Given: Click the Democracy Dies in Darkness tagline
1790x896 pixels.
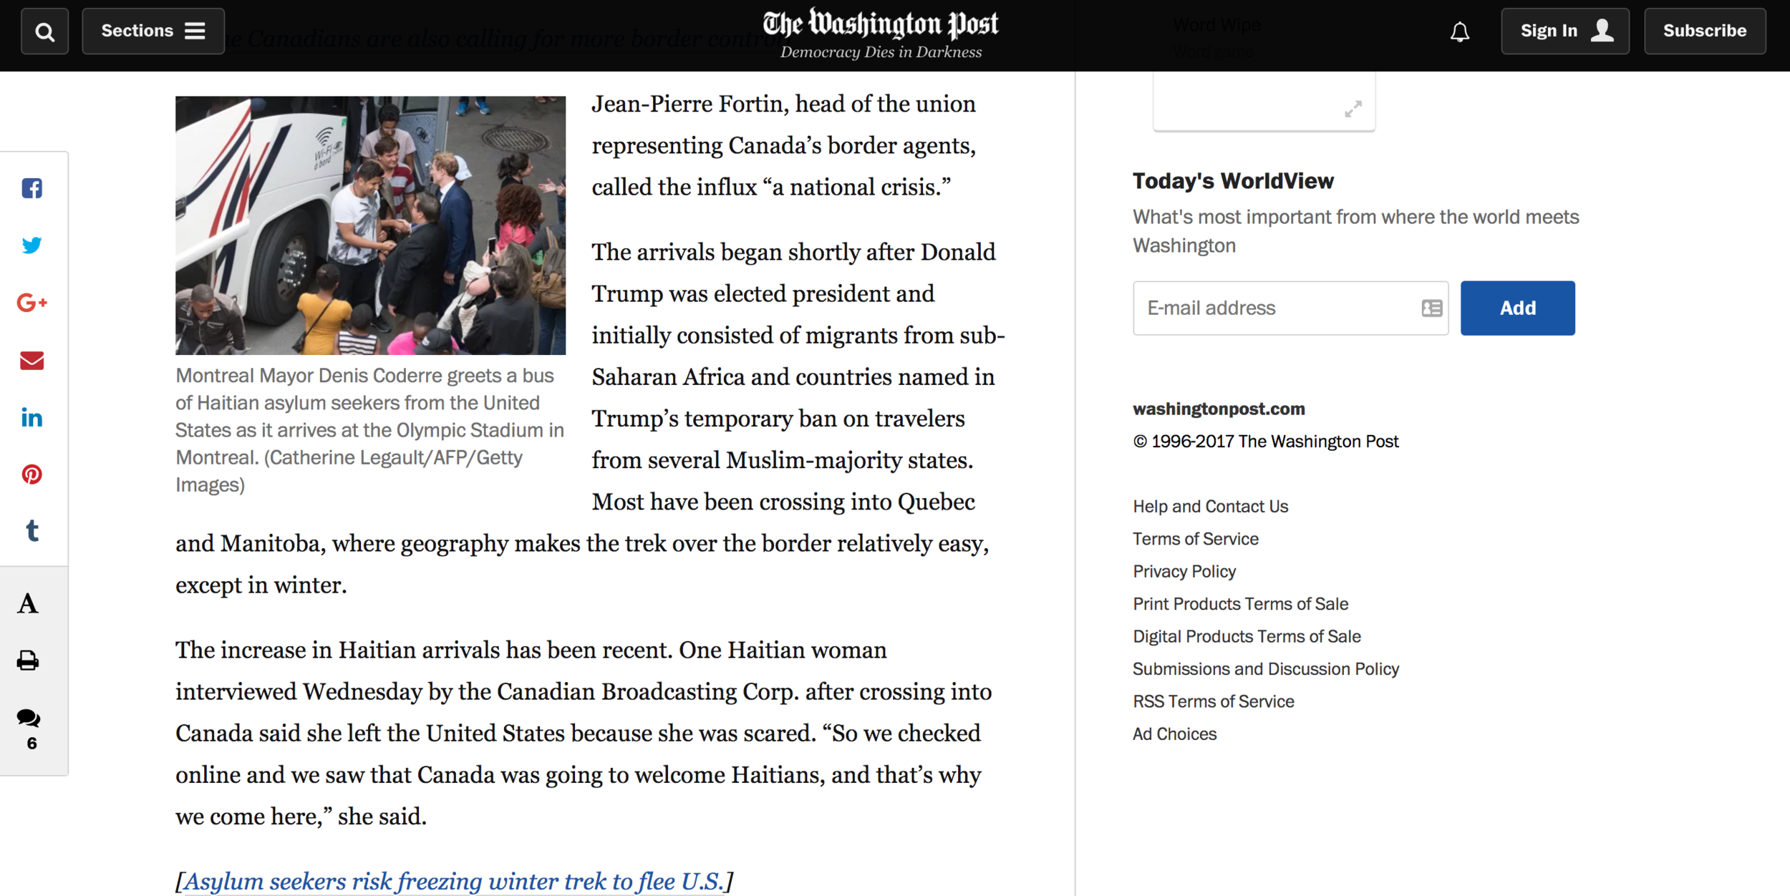Looking at the screenshot, I should pyautogui.click(x=881, y=52).
